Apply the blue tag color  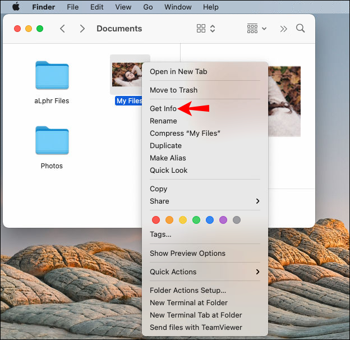[x=210, y=220]
